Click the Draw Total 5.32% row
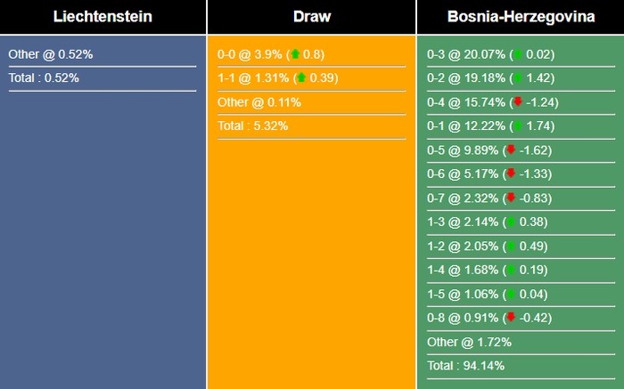This screenshot has height=389, width=624. click(252, 126)
